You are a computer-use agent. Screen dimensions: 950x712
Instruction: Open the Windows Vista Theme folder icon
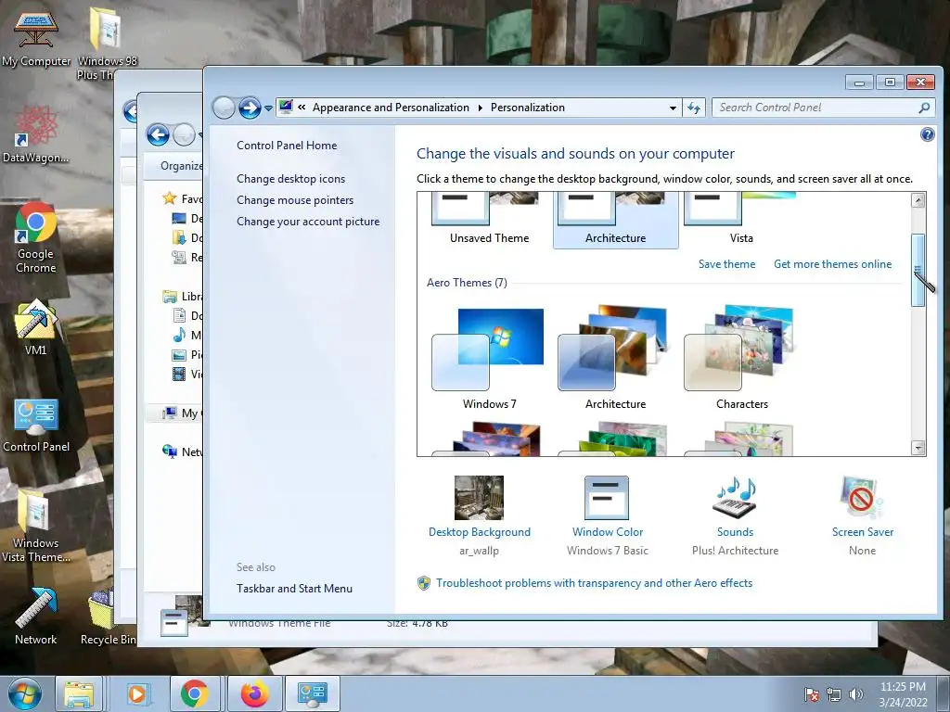pyautogui.click(x=36, y=527)
